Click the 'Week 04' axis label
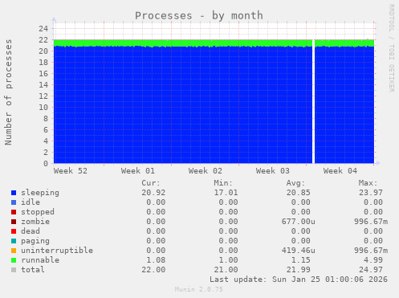The height and width of the screenshot is (298, 399). [x=340, y=171]
